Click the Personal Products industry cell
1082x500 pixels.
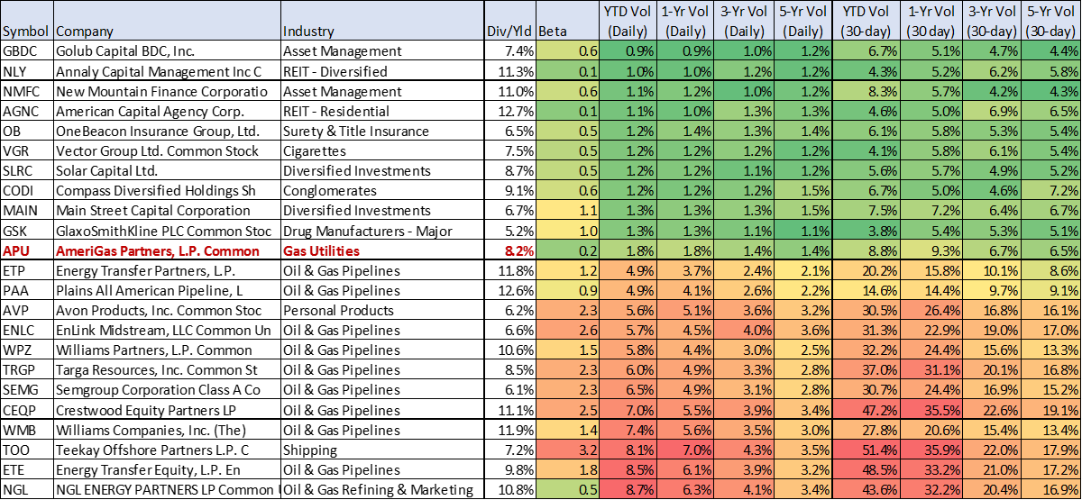(x=382, y=311)
